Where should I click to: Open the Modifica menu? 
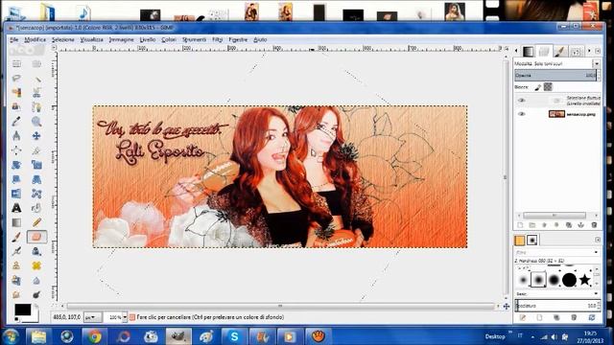(x=35, y=39)
